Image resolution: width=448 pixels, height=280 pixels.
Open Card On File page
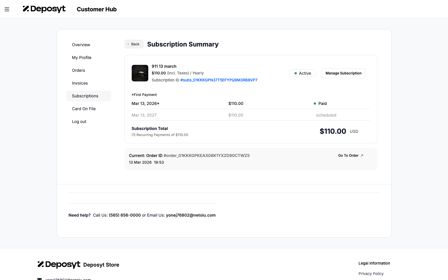tap(89, 109)
